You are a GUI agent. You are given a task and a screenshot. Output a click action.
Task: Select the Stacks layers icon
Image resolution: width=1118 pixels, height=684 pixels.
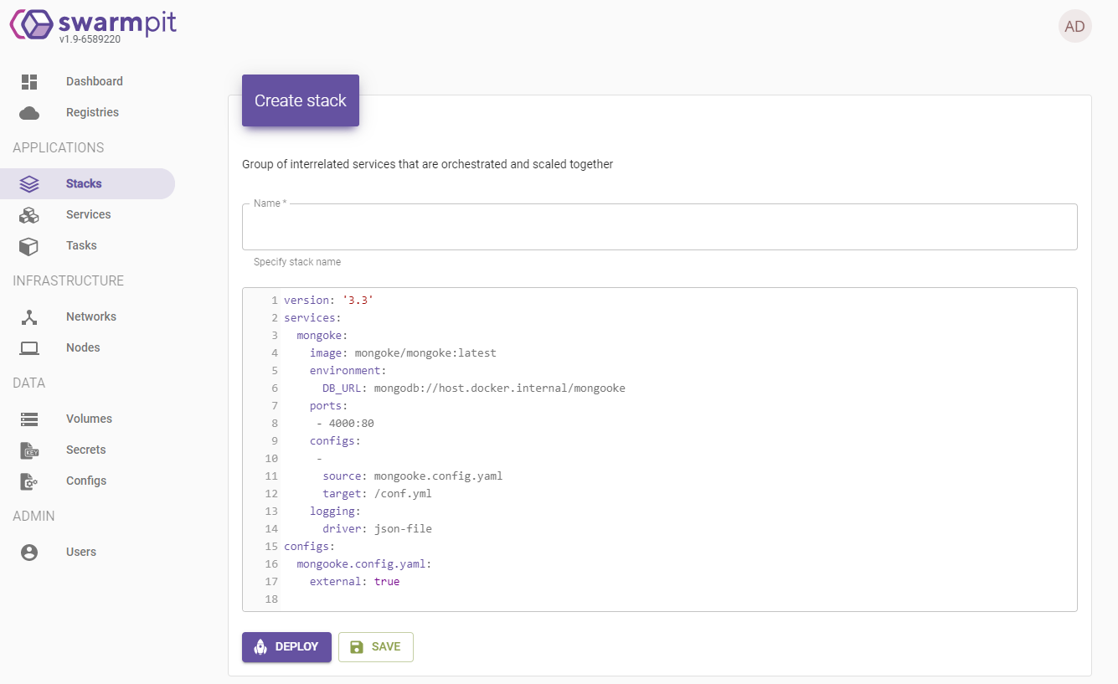[x=28, y=183]
